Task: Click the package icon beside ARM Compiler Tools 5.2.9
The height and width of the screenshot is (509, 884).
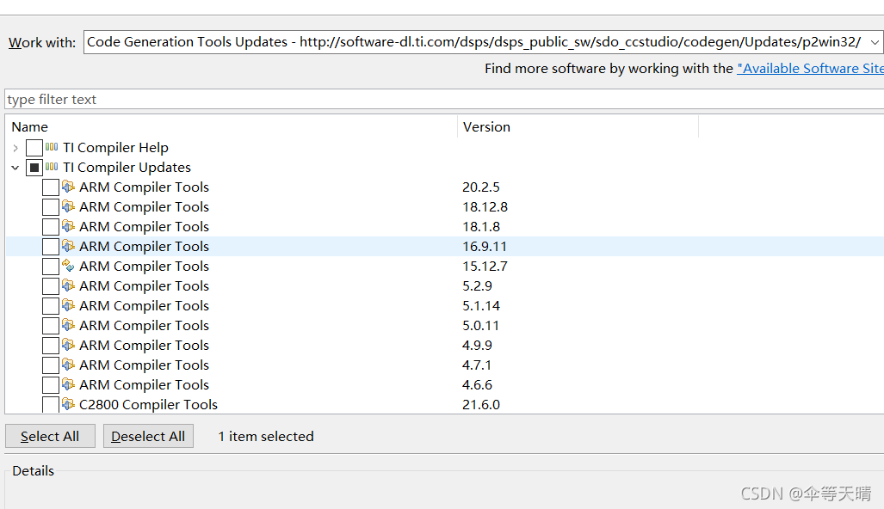Action: coord(69,285)
